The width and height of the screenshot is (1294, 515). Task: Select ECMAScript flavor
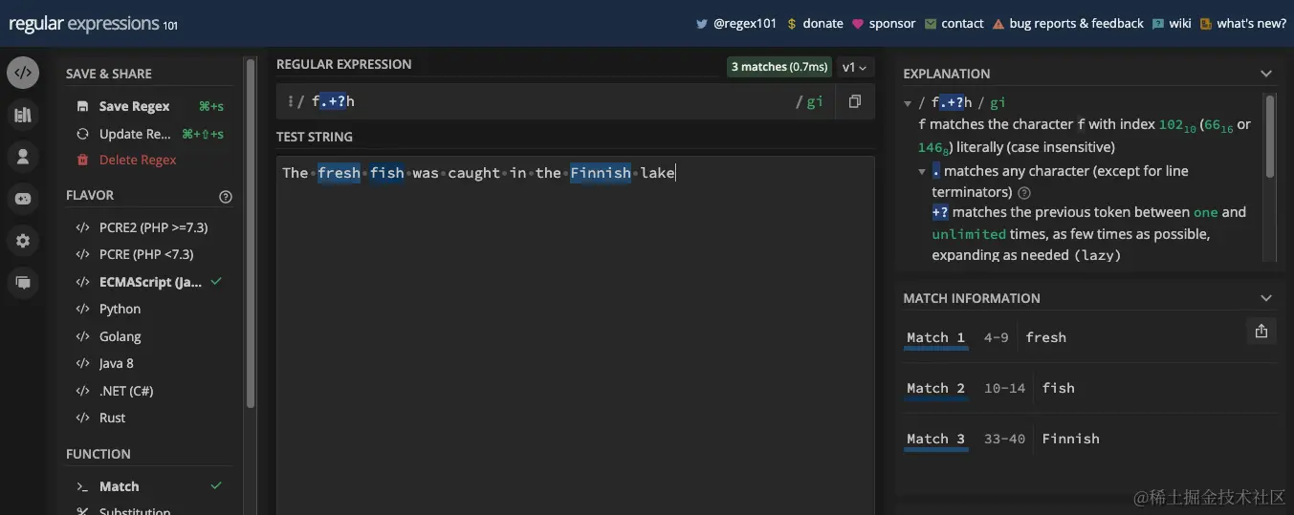[x=150, y=282]
